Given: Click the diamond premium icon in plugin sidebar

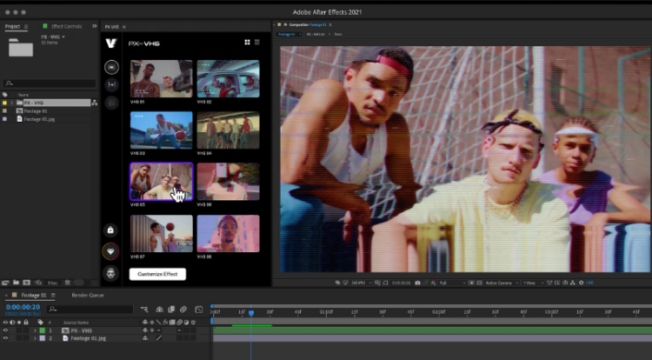Looking at the screenshot, I should (111, 251).
